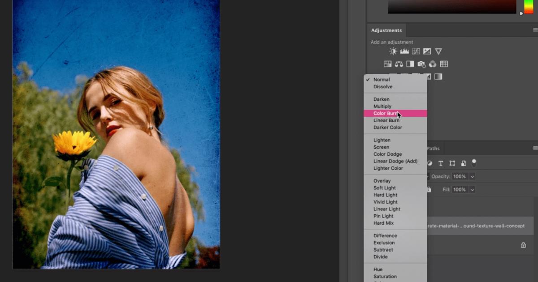This screenshot has width=538, height=282.
Task: Select the Brightness/Contrast adjustment icon
Action: click(x=393, y=51)
